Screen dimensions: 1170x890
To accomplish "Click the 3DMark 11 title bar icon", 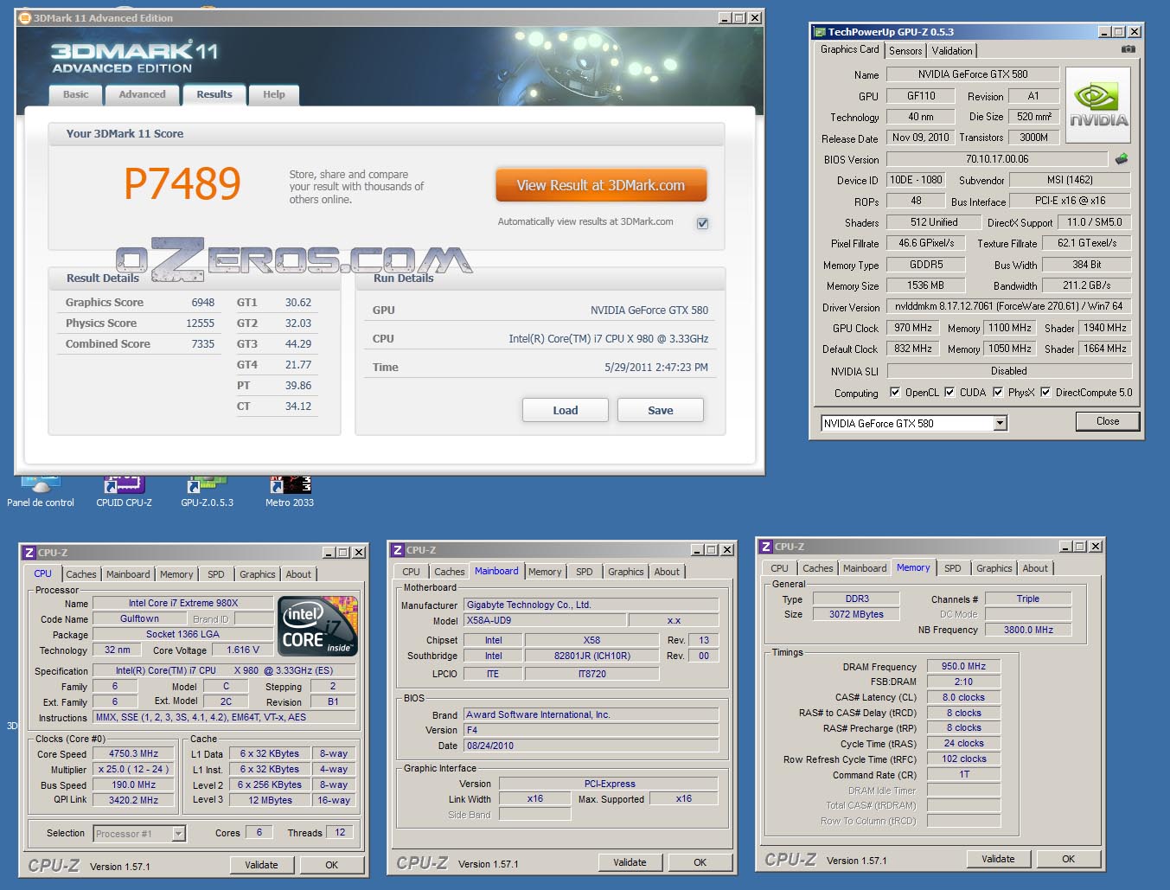I will click(24, 17).
